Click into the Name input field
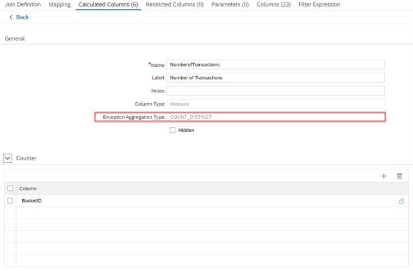Viewport: 413px width, 271px height. point(275,64)
